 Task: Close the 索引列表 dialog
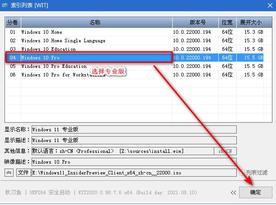pos(270,5)
